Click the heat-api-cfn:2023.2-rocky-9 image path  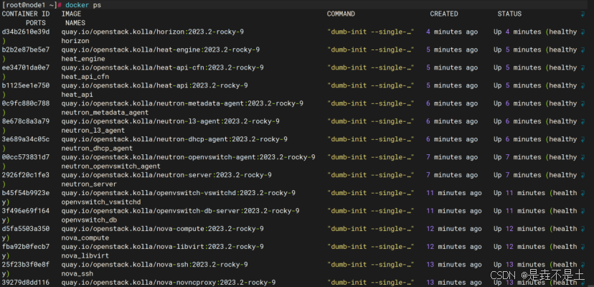[163, 67]
